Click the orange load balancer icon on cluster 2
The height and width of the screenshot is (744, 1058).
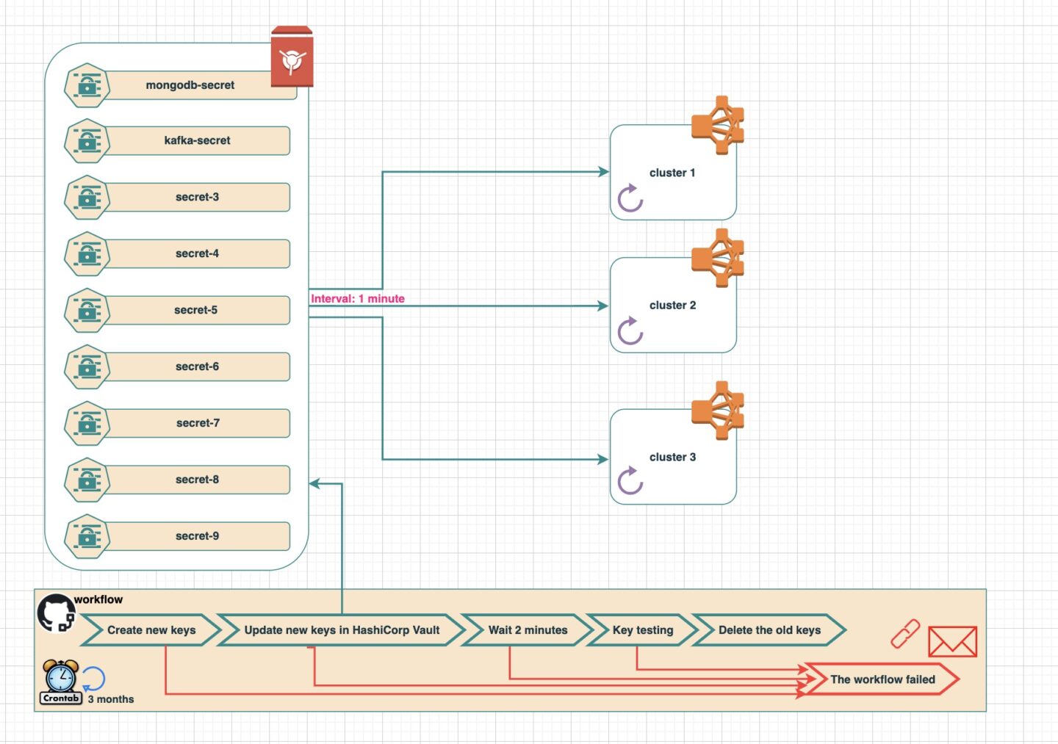click(718, 258)
